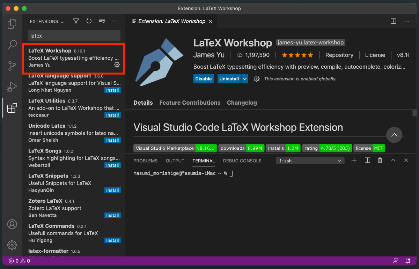This screenshot has width=419, height=269.
Task: Click the scroll-to-top arrow button
Action: point(394,135)
